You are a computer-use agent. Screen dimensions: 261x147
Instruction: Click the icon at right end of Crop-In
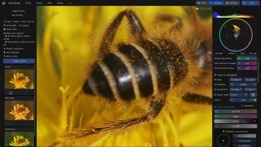(255, 100)
